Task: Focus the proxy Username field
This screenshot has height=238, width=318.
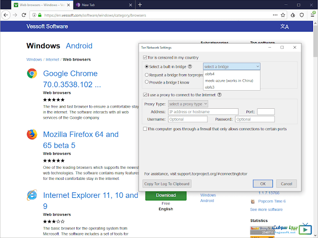Action: click(x=187, y=119)
